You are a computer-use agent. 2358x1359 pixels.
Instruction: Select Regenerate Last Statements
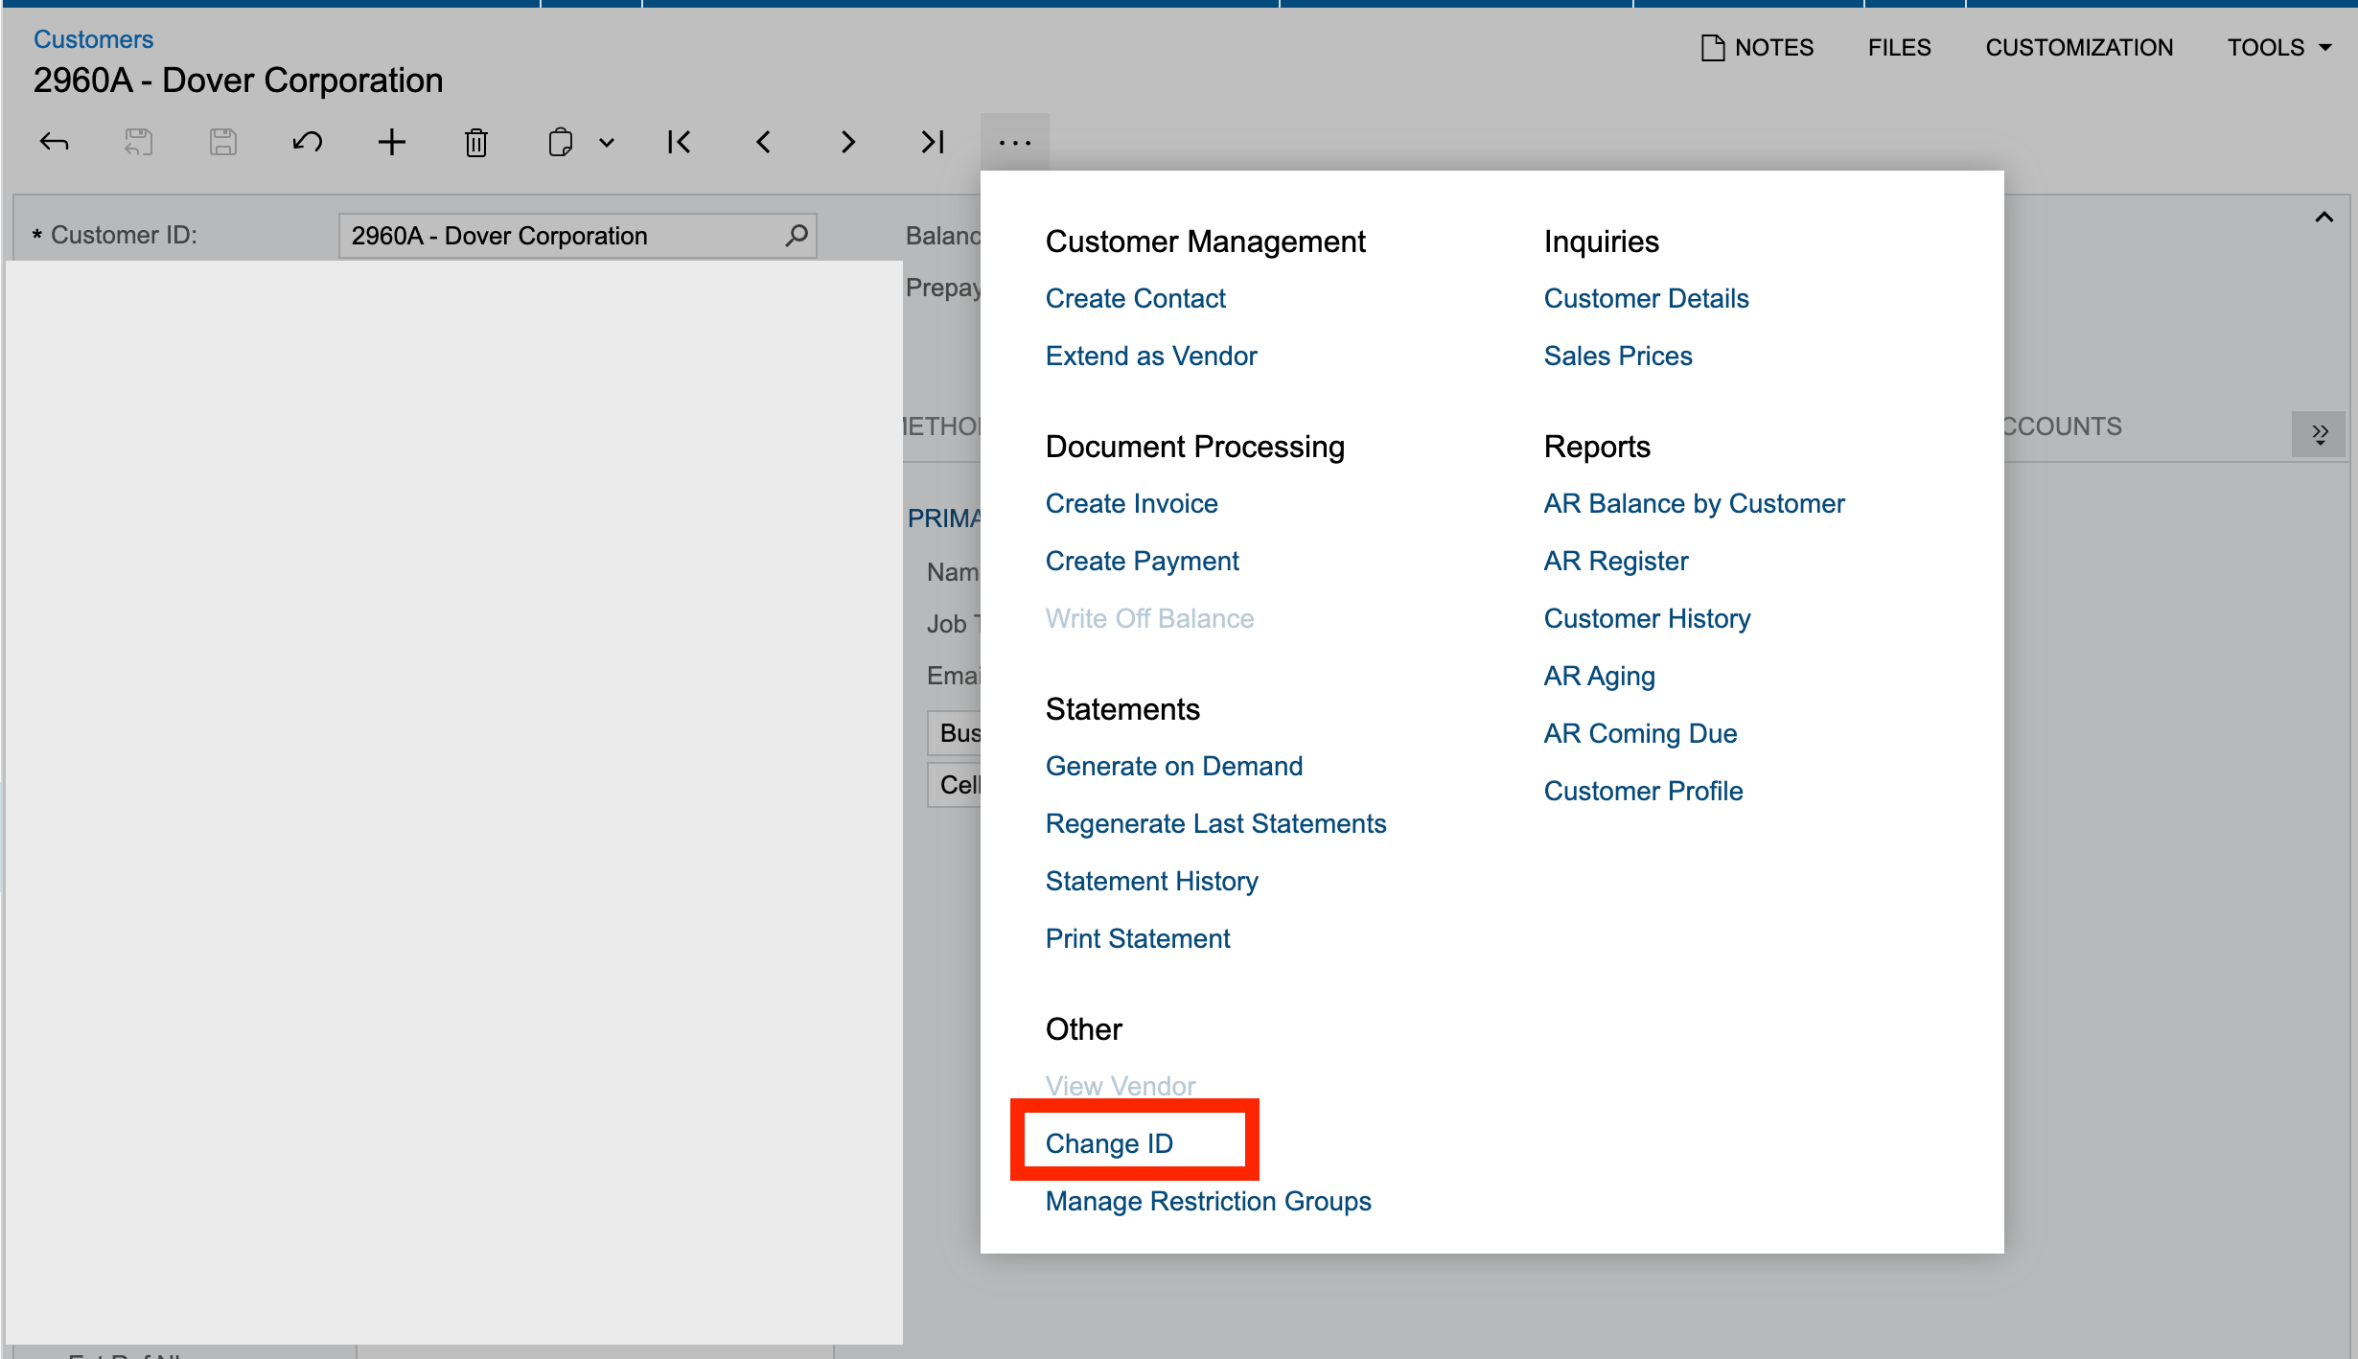pyautogui.click(x=1216, y=823)
